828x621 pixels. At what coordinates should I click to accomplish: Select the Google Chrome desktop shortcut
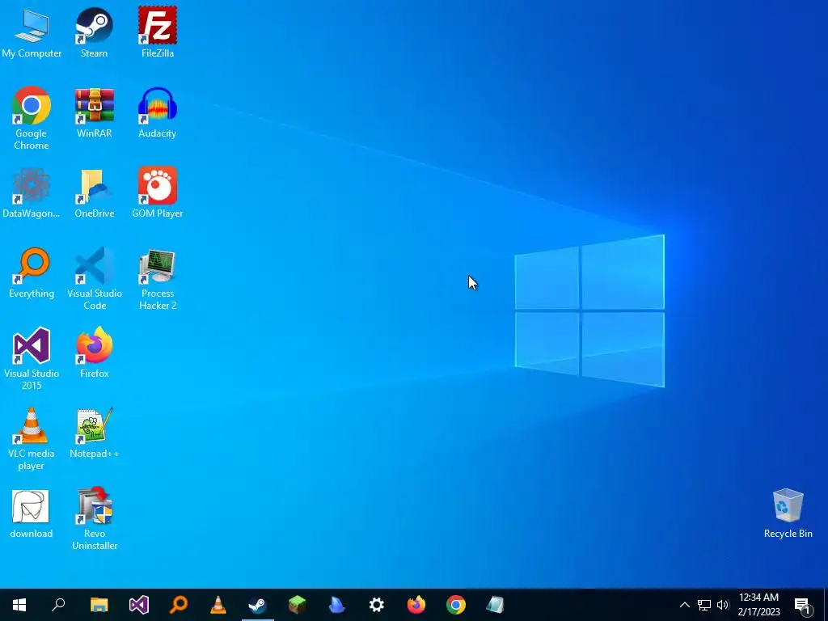[x=32, y=118]
